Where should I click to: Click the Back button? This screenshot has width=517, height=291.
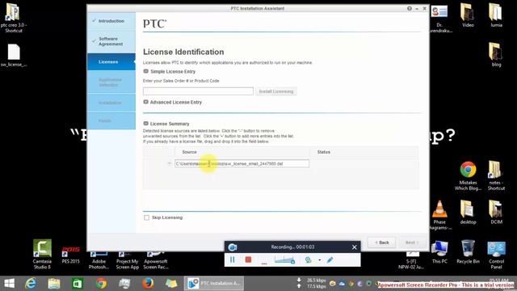[x=382, y=242]
